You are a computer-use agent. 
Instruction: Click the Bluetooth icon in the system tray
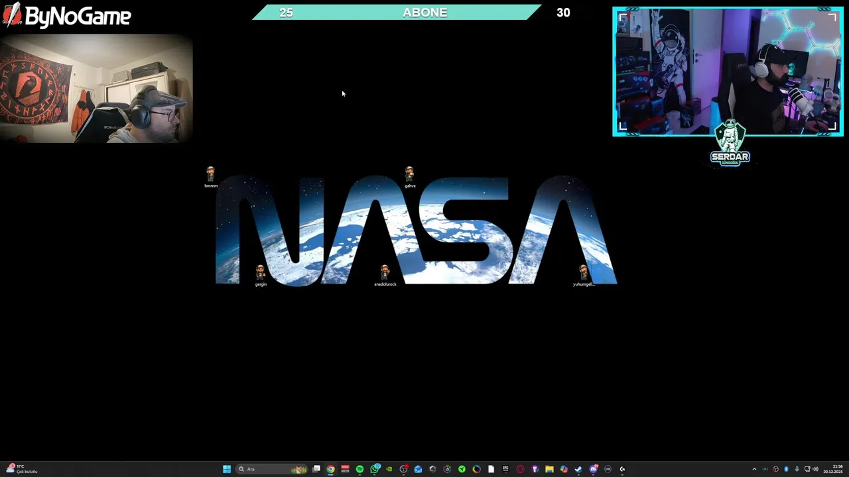(786, 469)
